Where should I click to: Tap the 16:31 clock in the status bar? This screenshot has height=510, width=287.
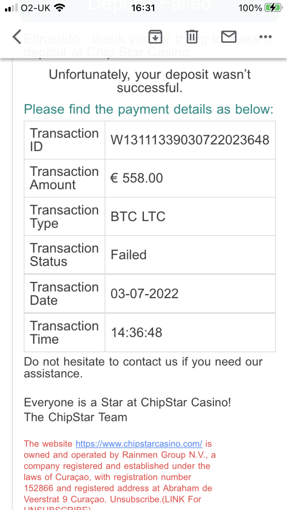click(x=143, y=8)
